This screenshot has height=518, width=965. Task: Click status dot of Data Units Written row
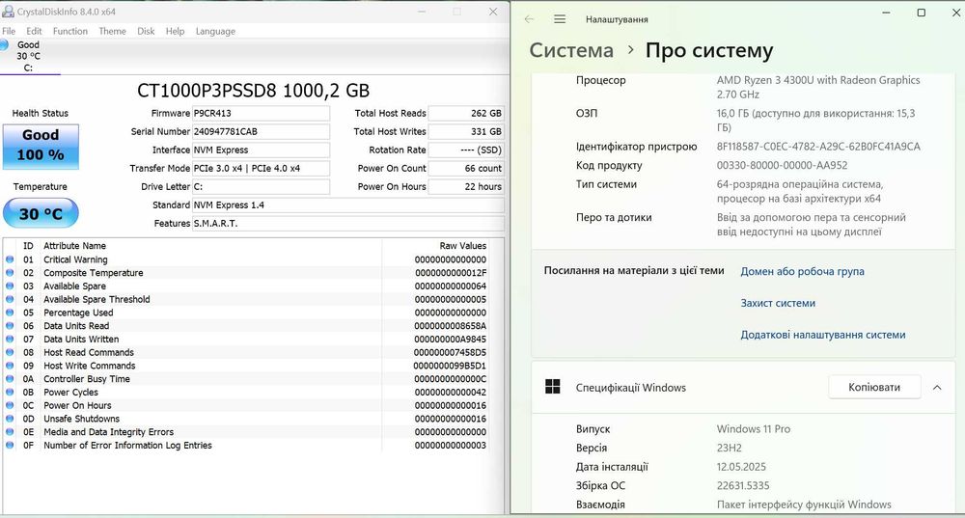point(10,339)
